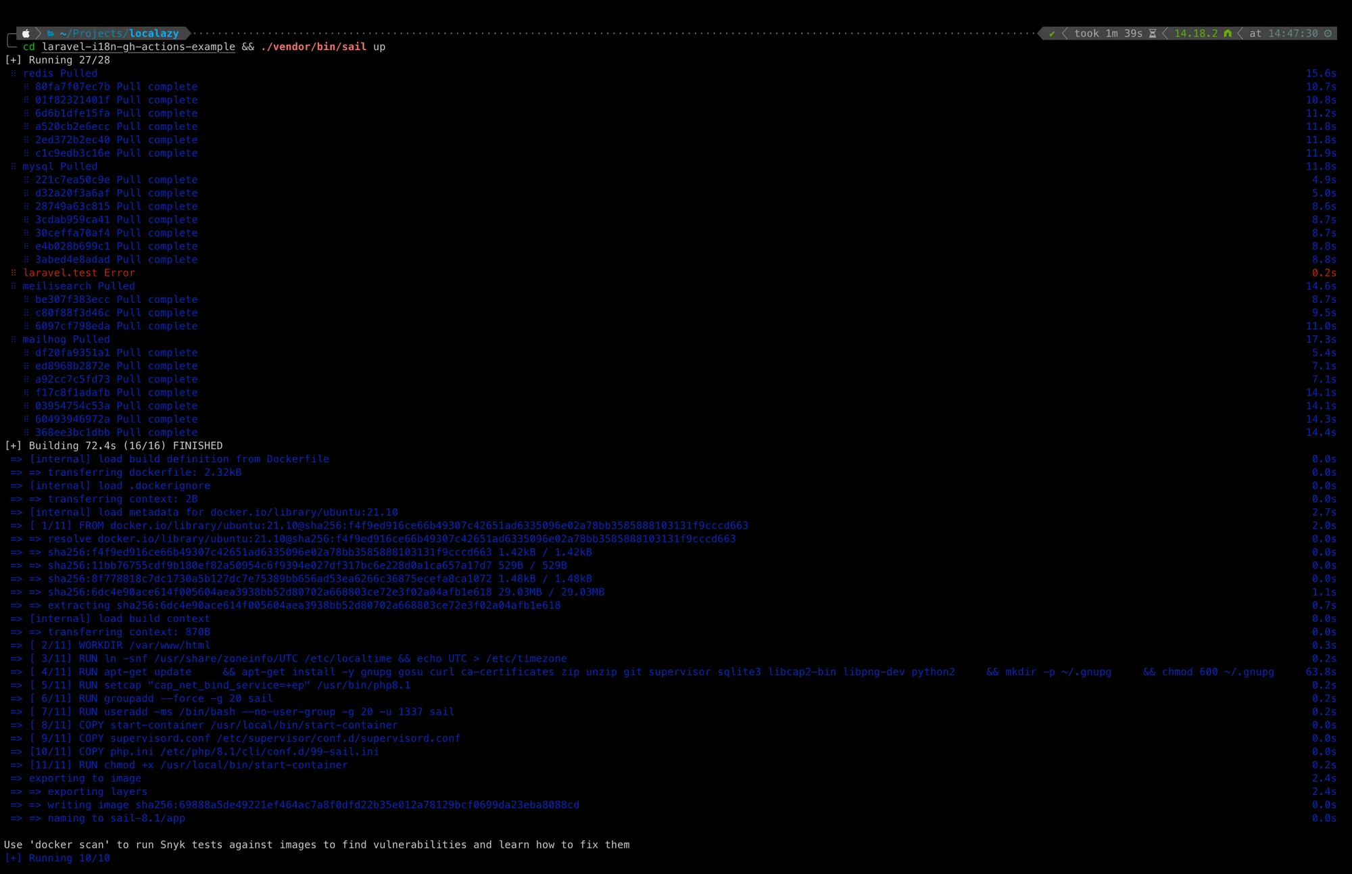1352x874 pixels.
Task: Click the green checkmark status icon
Action: tap(1052, 33)
